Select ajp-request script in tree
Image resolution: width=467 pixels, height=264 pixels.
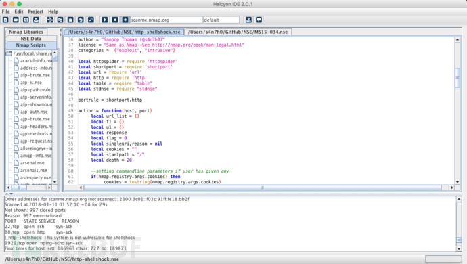click(32, 141)
